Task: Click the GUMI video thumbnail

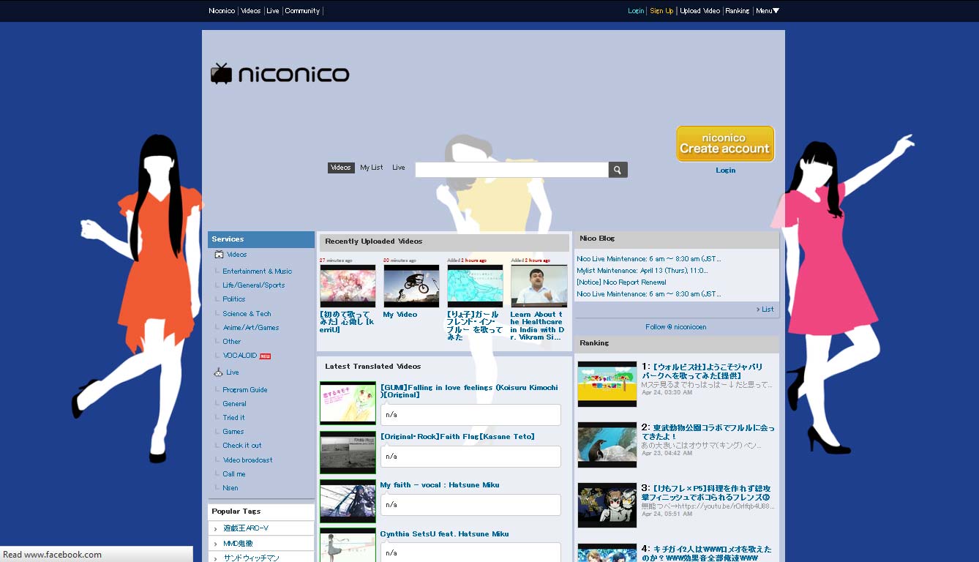Action: point(348,403)
